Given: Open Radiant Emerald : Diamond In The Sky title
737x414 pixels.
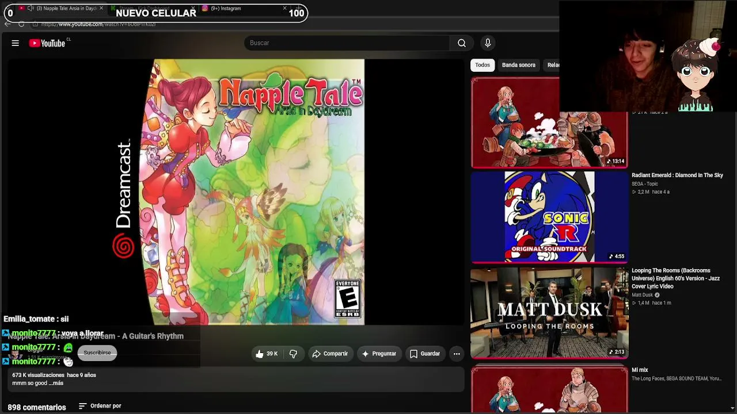Looking at the screenshot, I should (x=677, y=175).
